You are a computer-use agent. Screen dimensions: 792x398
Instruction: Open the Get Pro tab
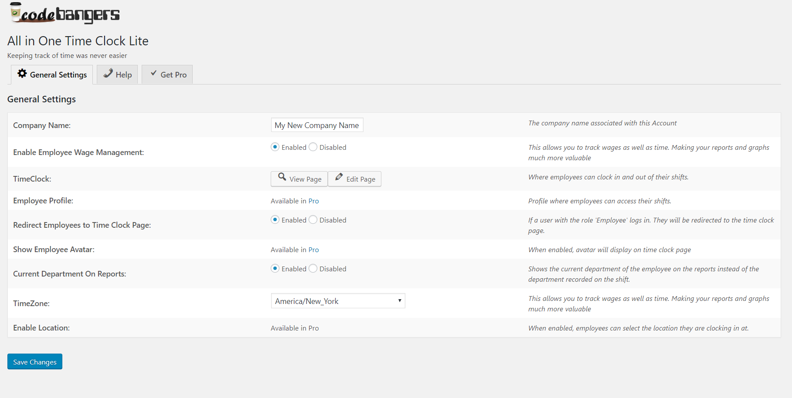pyautogui.click(x=167, y=74)
